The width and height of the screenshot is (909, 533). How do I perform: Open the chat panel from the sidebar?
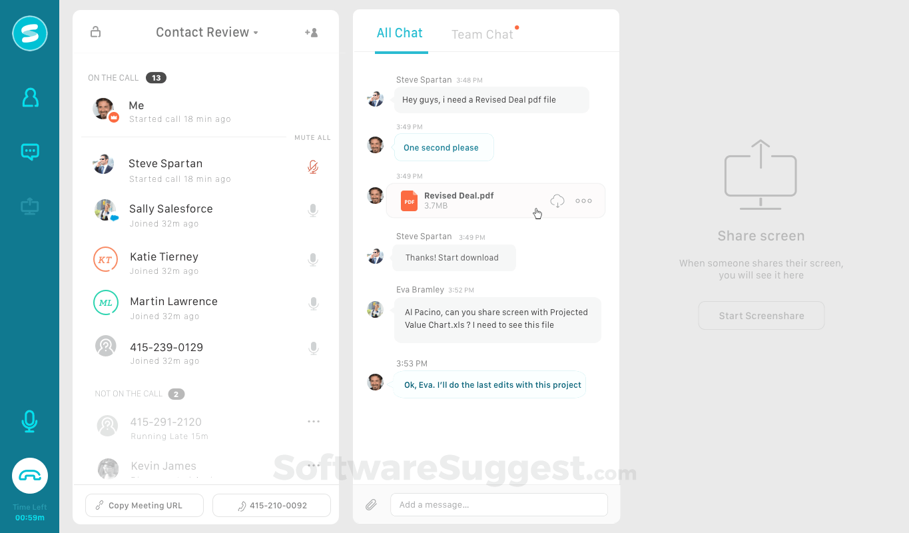point(29,152)
